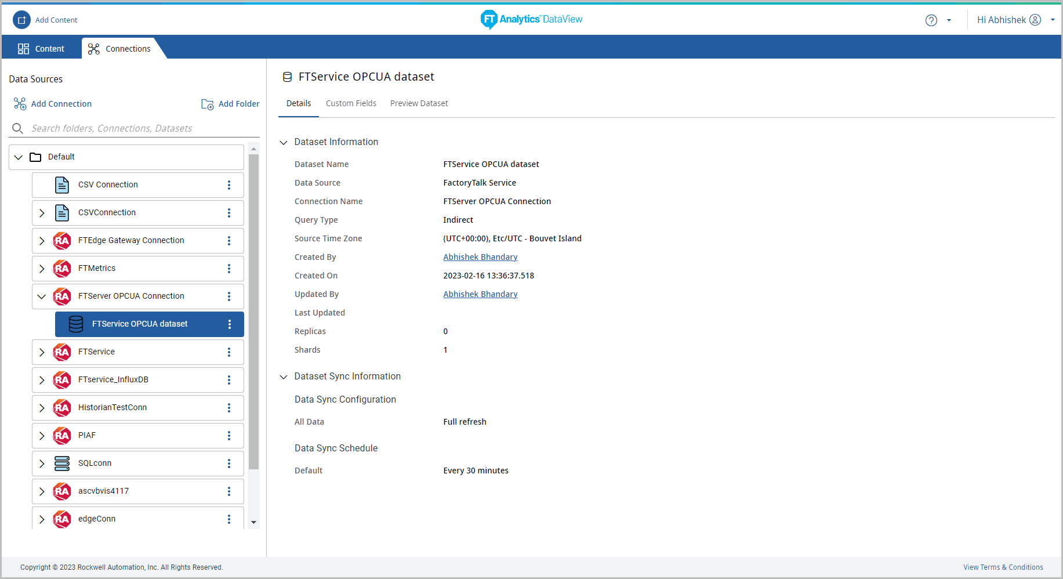This screenshot has width=1063, height=579.
Task: Collapse the Dataset Information section
Action: click(284, 143)
